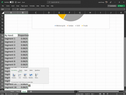This screenshot has height=95, width=126.
Task: Click the Motorcycle legend entry in chart
Action: (x=60, y=26)
